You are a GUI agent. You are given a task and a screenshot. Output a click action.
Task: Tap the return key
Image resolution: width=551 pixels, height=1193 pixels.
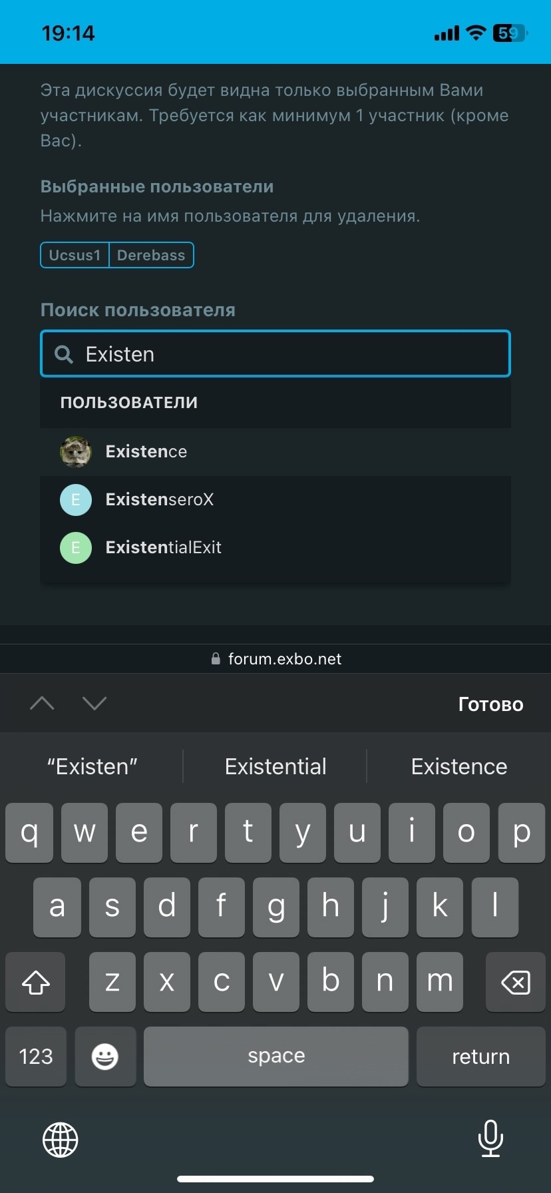point(481,1057)
